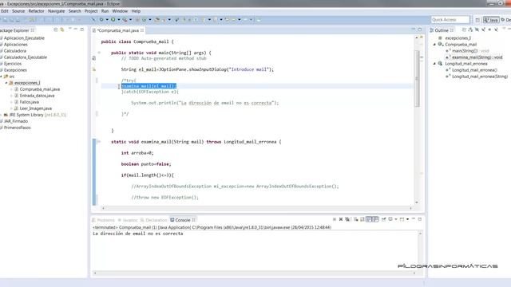Screen dimensions: 511x287
Task: Remove the launch with the Console X icon
Action: [341, 219]
